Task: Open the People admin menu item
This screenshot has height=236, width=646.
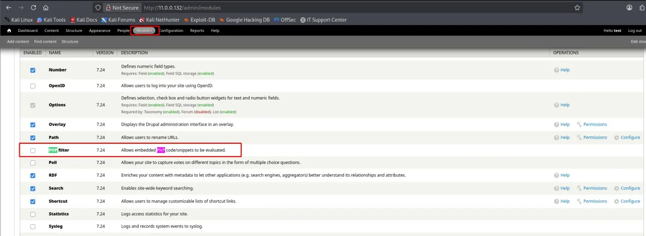Action: pos(123,30)
